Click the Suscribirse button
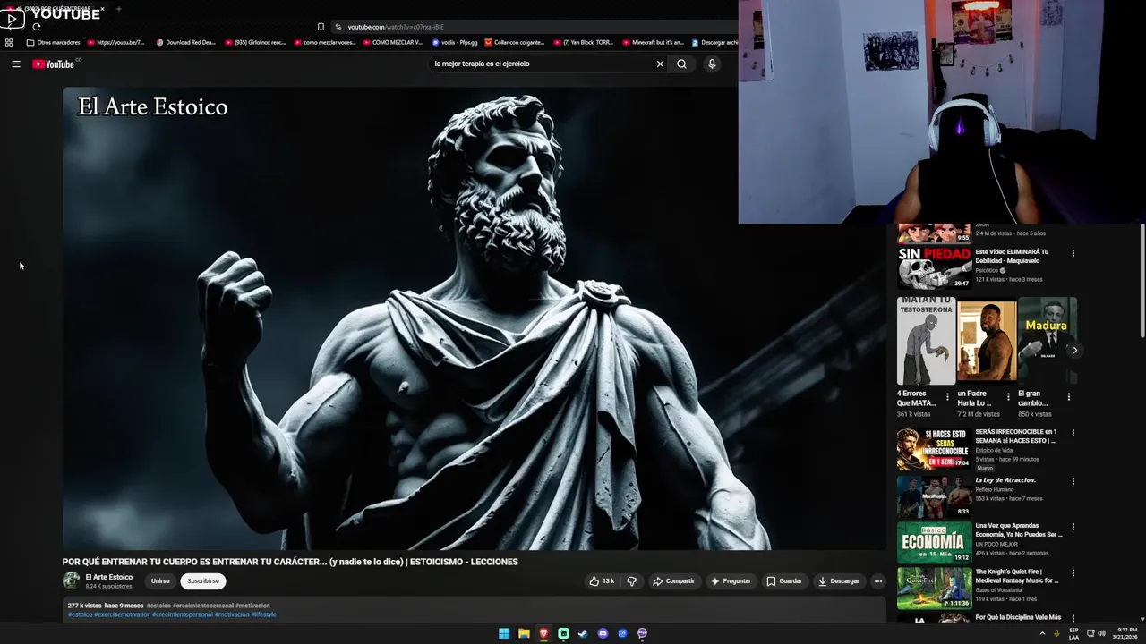1146x644 pixels. (x=203, y=581)
